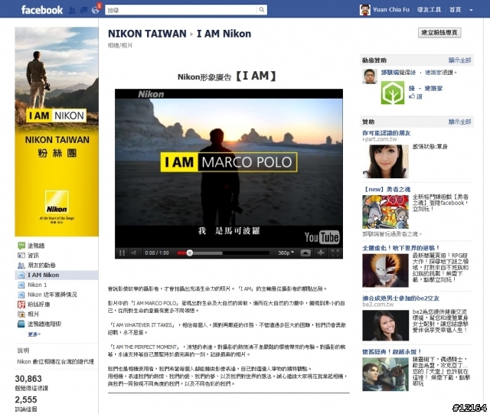Click the 讚 like thumb icon
This screenshot has width=490, height=414.
coord(412,96)
